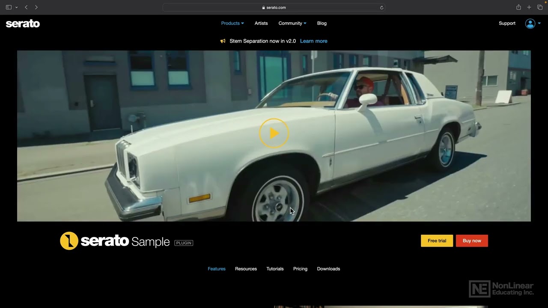Open the Tutorials tab

275,269
